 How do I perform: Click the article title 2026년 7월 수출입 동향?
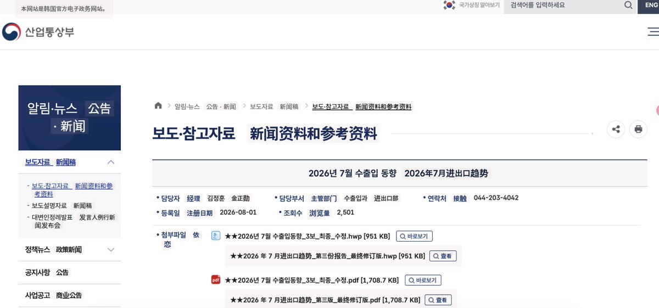(x=352, y=173)
